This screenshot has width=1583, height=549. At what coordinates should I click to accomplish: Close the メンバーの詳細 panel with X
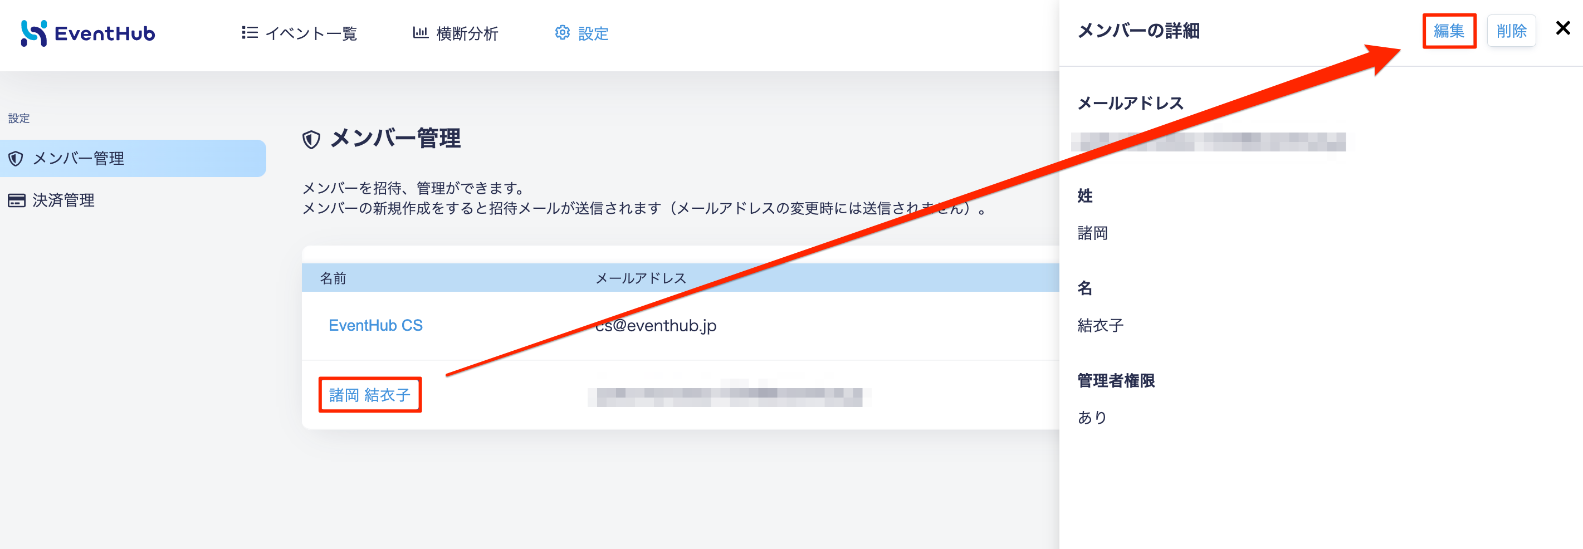[1563, 28]
